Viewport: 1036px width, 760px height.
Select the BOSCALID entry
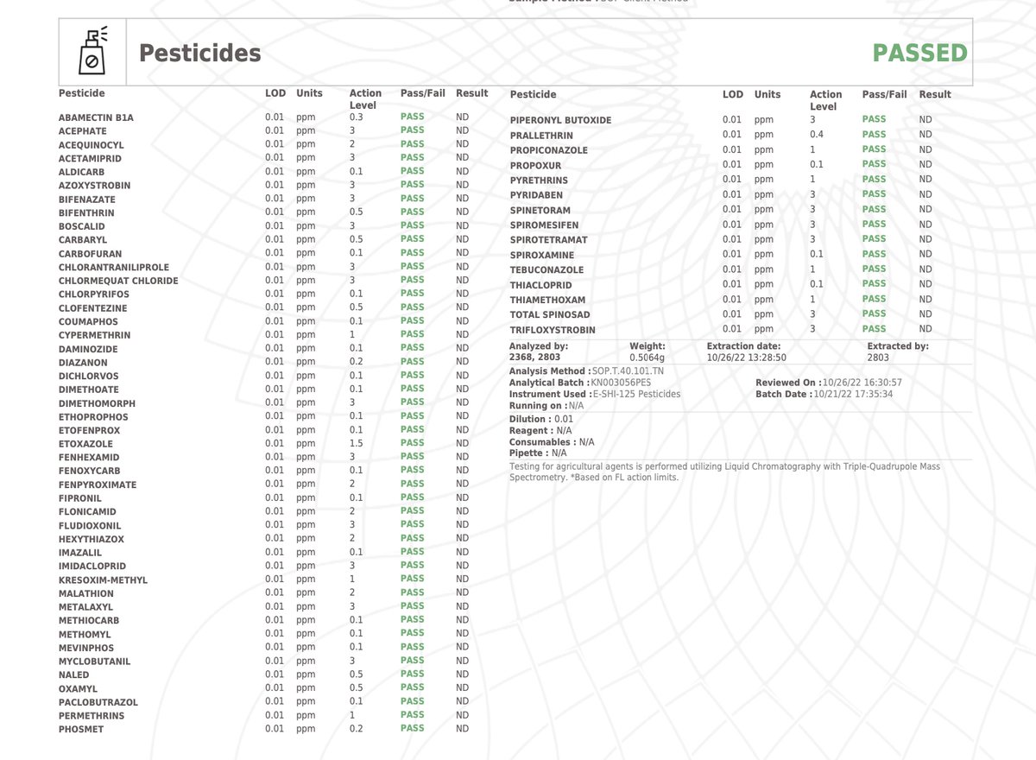point(82,226)
